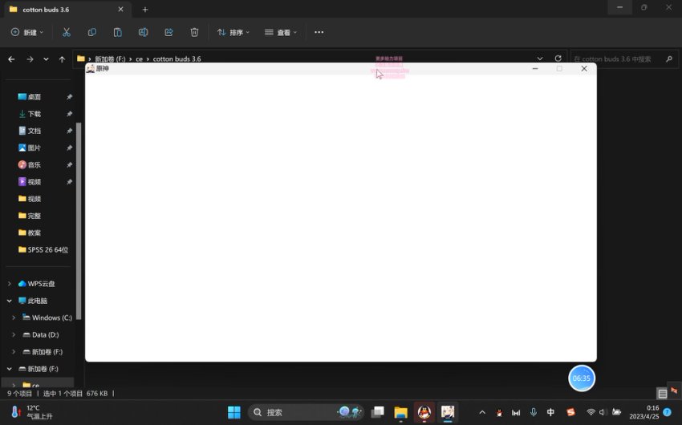Expand the WPS云盘 tree node

click(10, 284)
